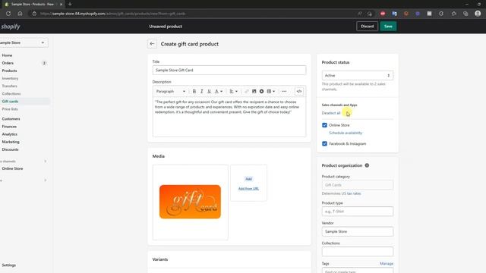Screen dimensions: 486x273
Task: Open Customers in sidebar
Action: (x=11, y=119)
